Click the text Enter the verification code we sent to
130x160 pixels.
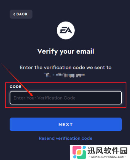(66, 68)
